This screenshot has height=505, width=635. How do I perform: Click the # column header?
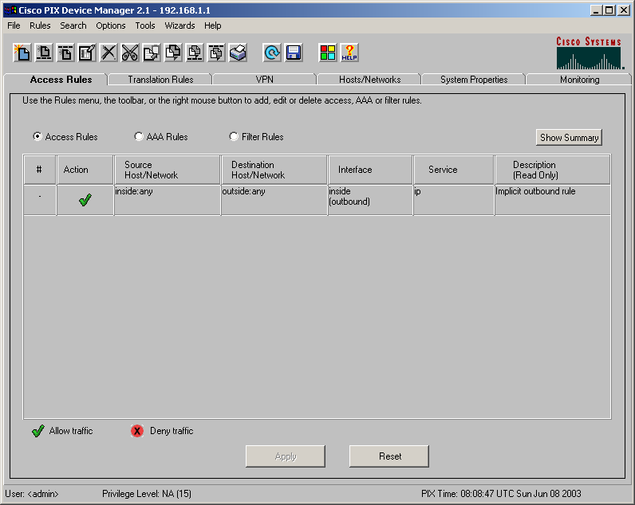tap(39, 170)
